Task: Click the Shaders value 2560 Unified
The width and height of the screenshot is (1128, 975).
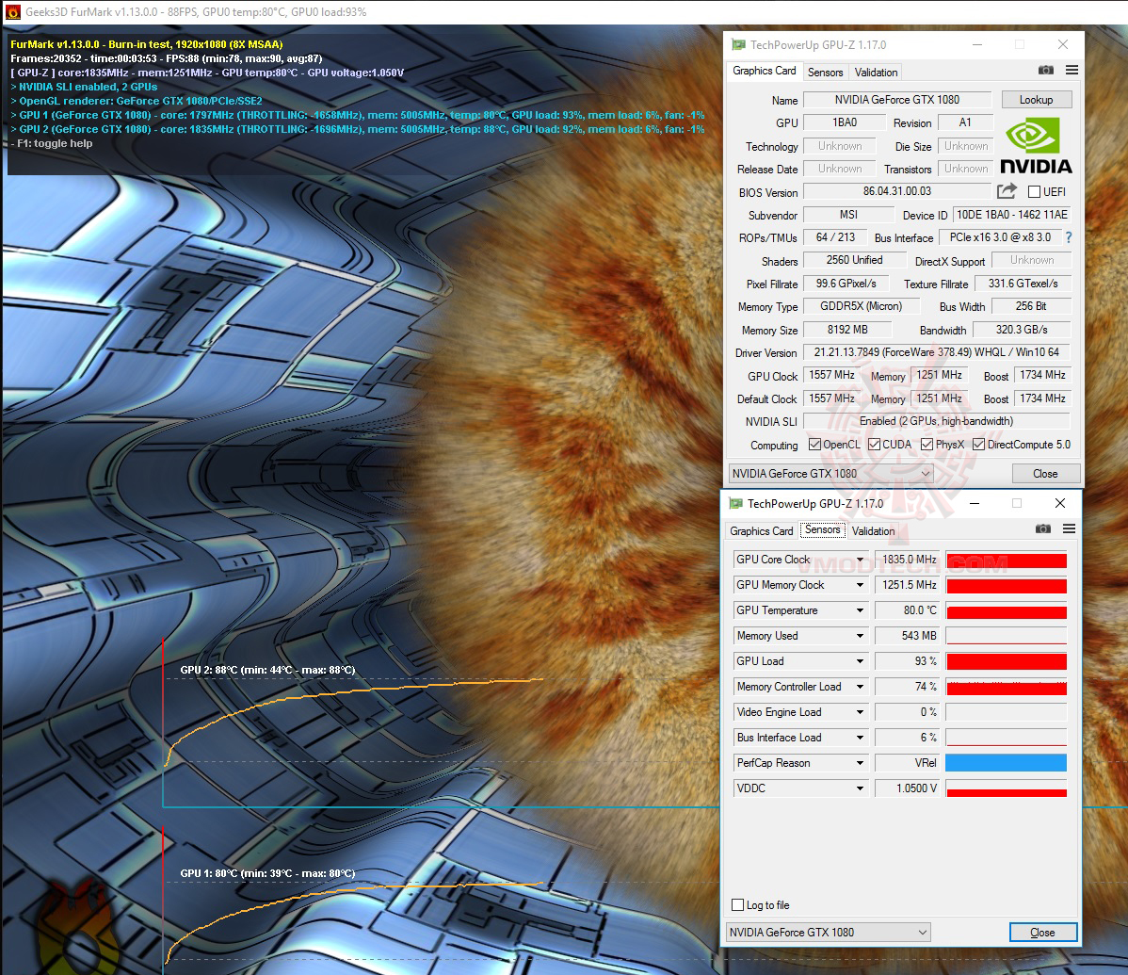Action: [854, 260]
